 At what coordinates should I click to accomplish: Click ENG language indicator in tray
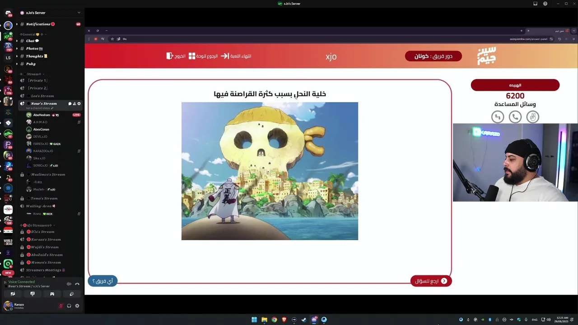(535, 320)
